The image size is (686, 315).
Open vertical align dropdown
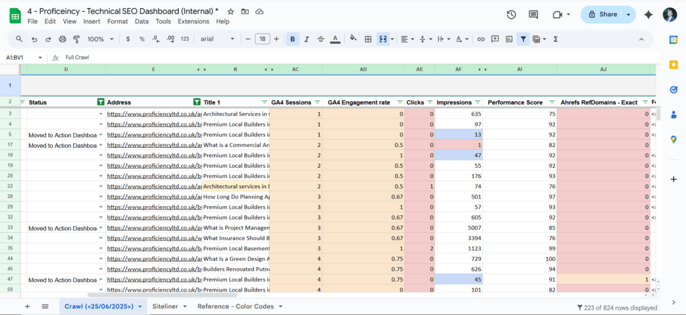(x=425, y=39)
